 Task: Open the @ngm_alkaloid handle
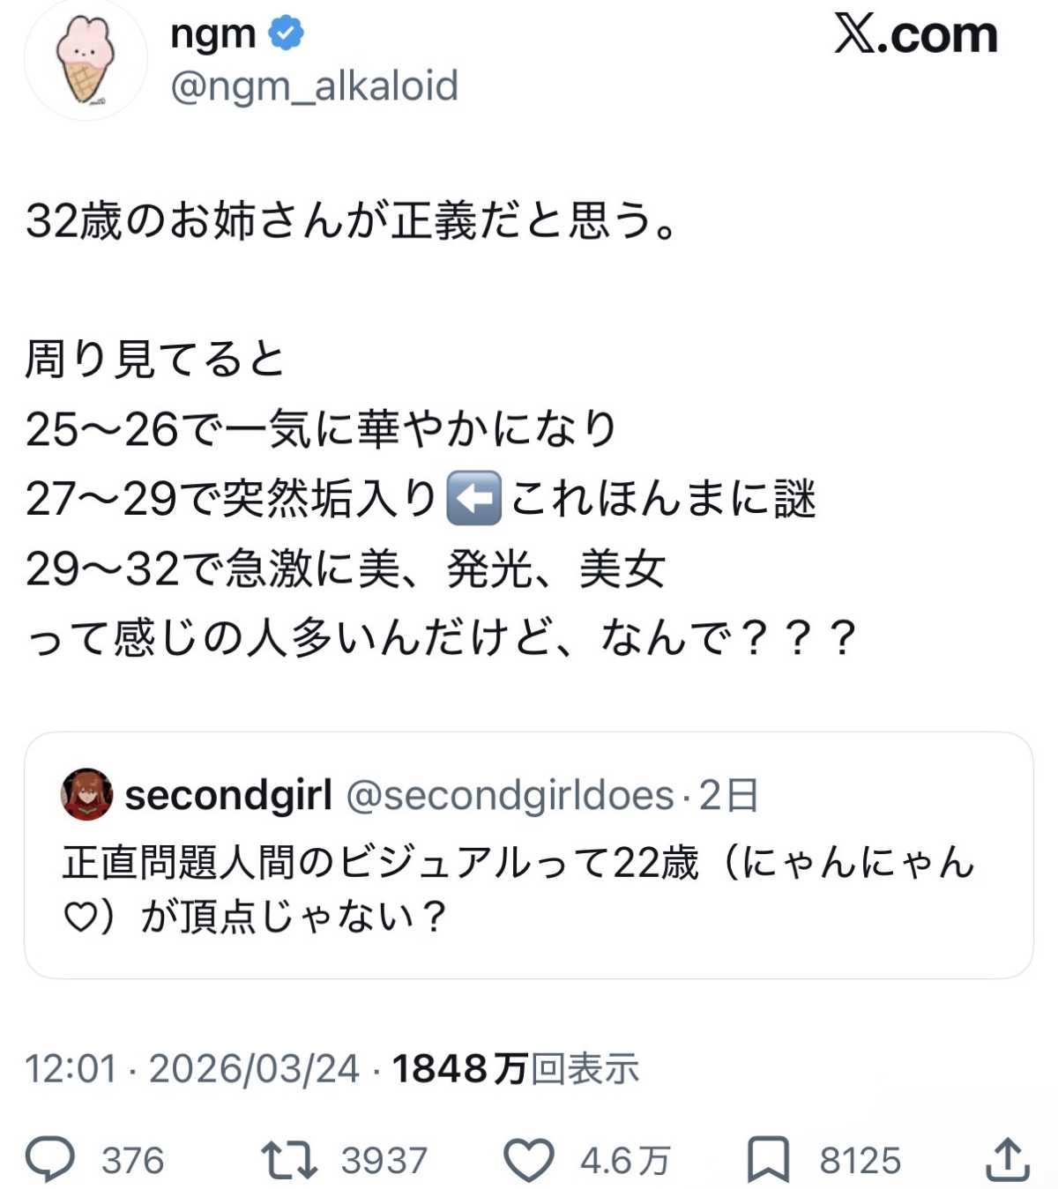(314, 86)
